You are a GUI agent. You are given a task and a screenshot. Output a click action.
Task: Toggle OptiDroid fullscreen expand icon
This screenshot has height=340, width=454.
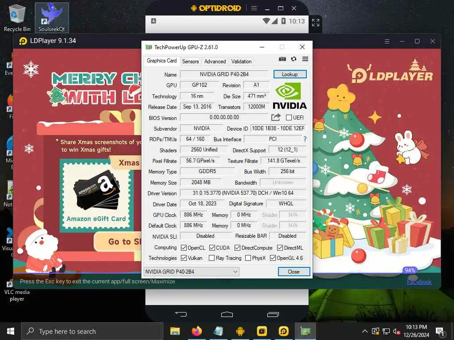tap(316, 22)
